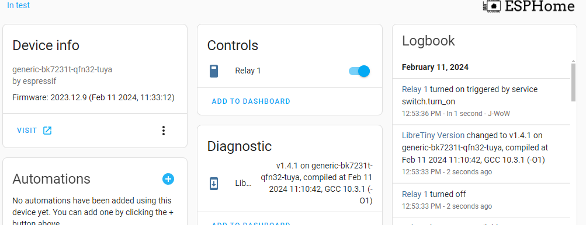Screen dimensions: 586x225
Task: Click the Relay 1 label in Controls
Action: [x=248, y=71]
